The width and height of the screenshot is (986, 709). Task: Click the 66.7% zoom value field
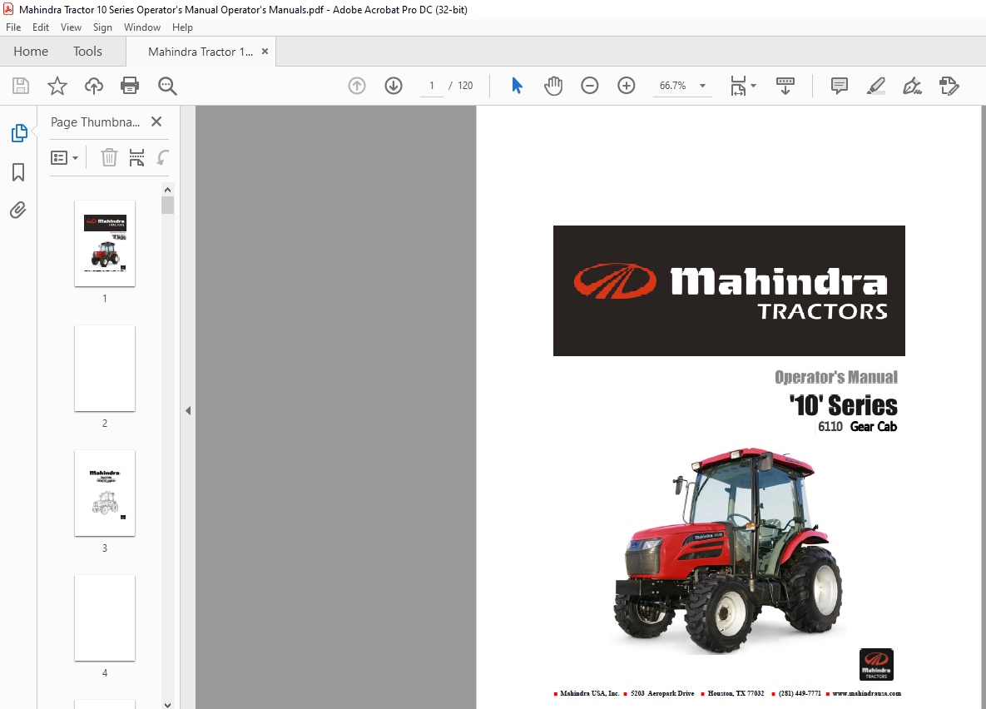tap(673, 86)
